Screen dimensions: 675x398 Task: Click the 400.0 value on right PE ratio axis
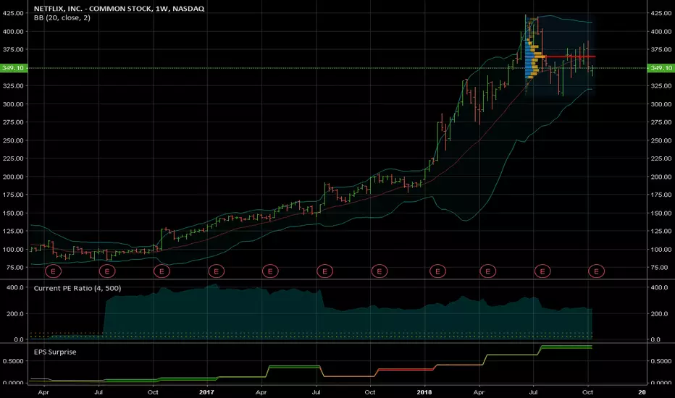(x=659, y=287)
